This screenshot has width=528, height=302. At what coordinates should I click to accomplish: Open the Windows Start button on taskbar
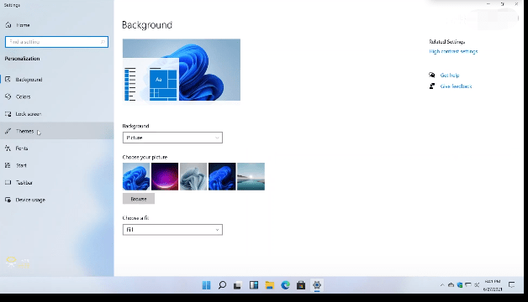(x=207, y=285)
